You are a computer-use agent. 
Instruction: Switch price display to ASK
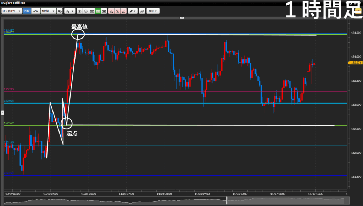click(x=35, y=11)
